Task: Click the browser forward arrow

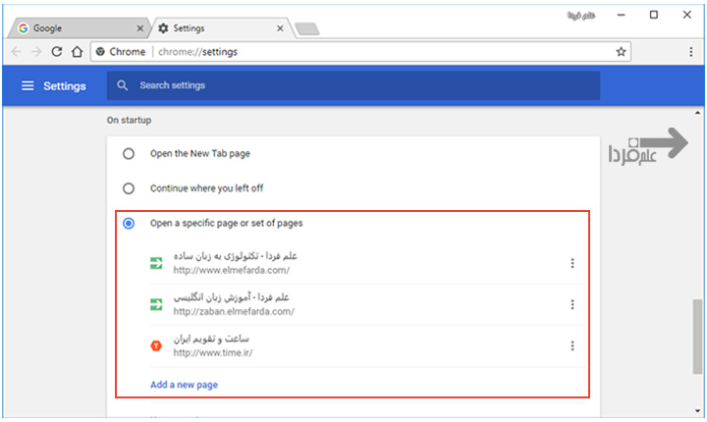Action: [x=36, y=51]
